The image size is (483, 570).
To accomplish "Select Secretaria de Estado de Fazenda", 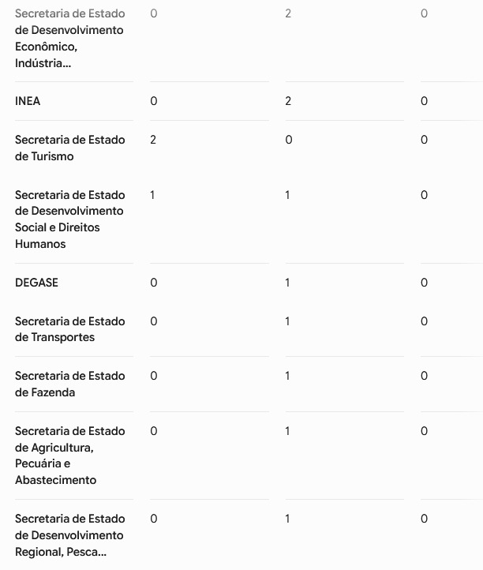I will click(x=69, y=384).
